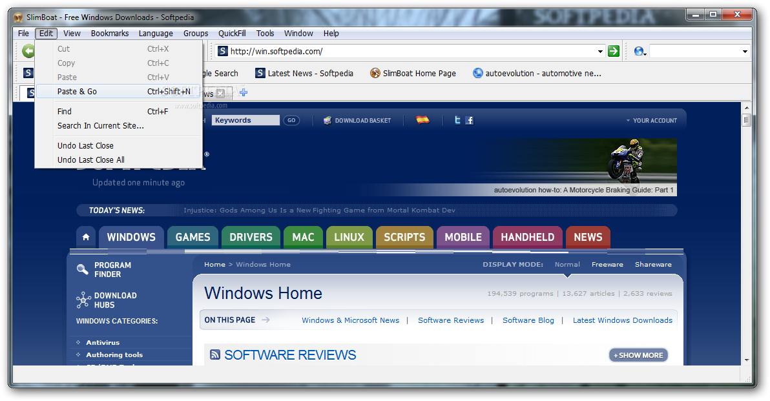Open the Tools menu
The height and width of the screenshot is (401, 770).
(x=265, y=34)
